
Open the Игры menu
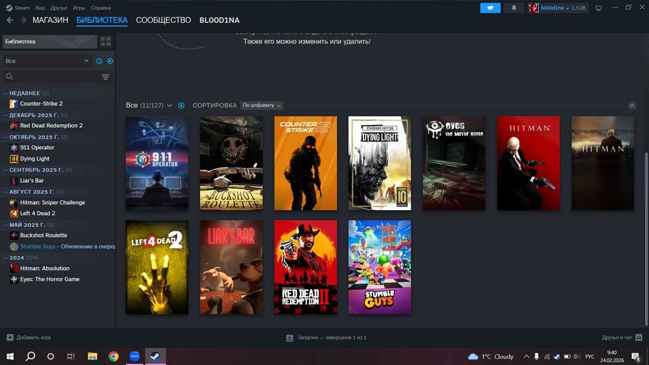79,8
